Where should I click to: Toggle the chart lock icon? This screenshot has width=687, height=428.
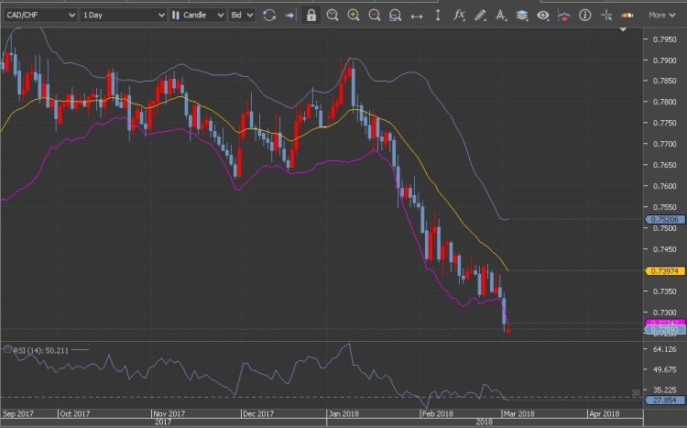(311, 16)
